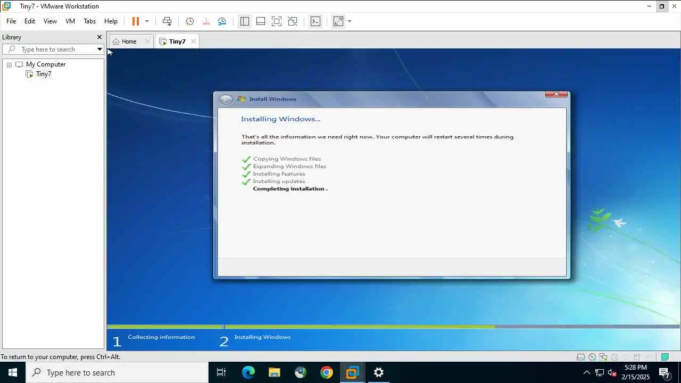Click the stretch guest display icon

point(338,21)
